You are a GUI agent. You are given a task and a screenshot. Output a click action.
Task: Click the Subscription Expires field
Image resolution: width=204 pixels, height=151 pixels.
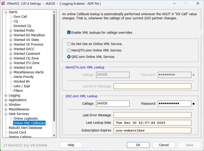[x=152, y=130]
